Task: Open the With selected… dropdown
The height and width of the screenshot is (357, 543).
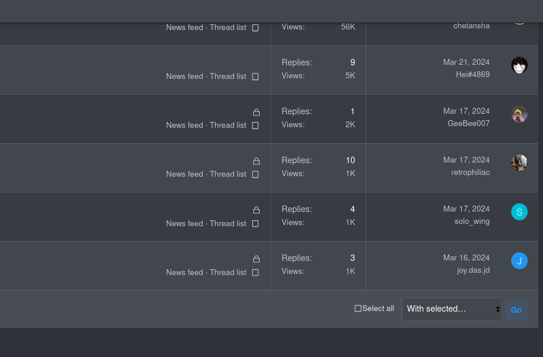Action: click(x=452, y=309)
